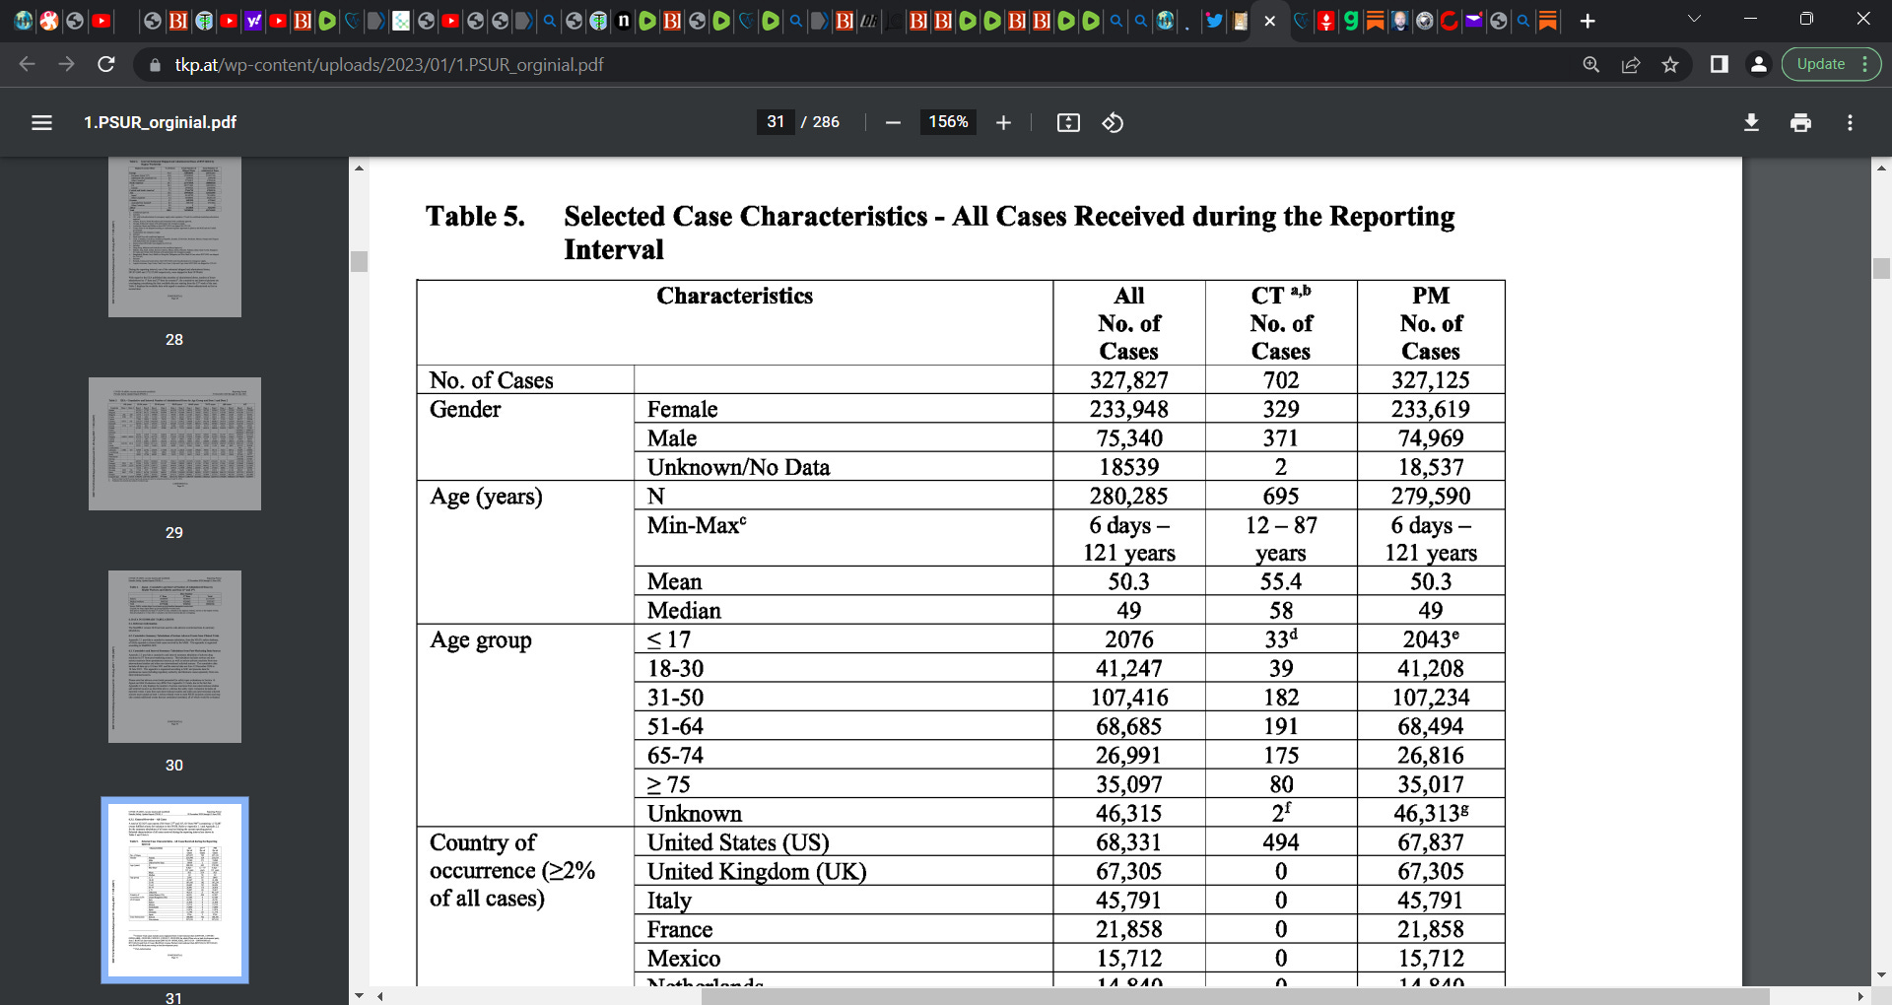
Task: Click the 'Unknown/No Data' row label
Action: click(738, 467)
